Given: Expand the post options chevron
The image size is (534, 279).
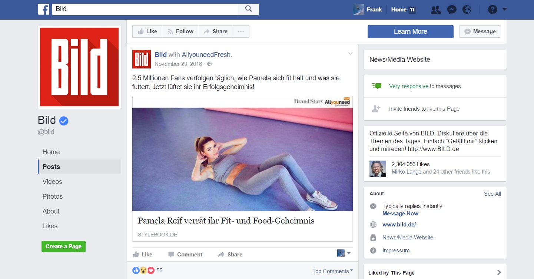Looking at the screenshot, I should [x=350, y=54].
